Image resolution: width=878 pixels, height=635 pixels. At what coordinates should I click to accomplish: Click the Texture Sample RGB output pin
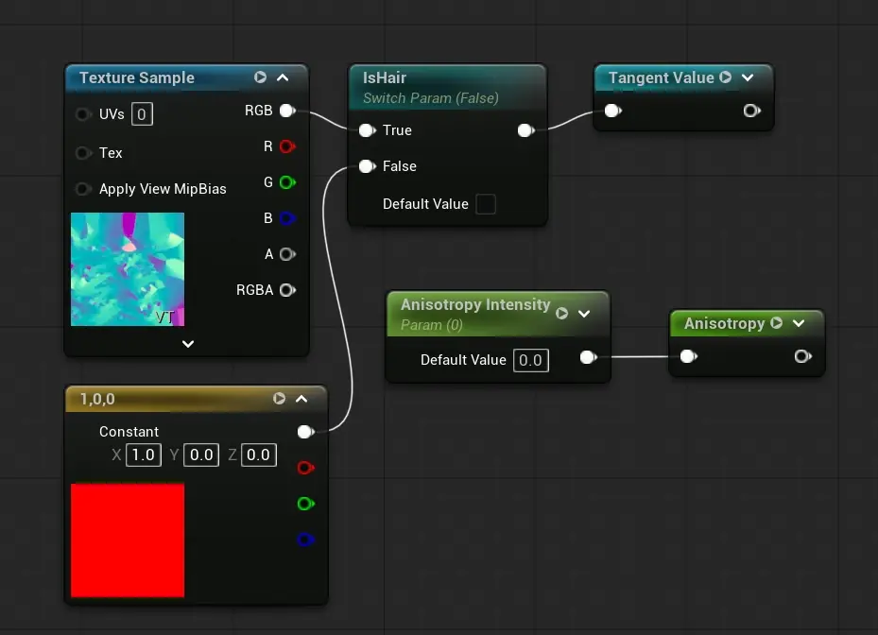(x=287, y=111)
